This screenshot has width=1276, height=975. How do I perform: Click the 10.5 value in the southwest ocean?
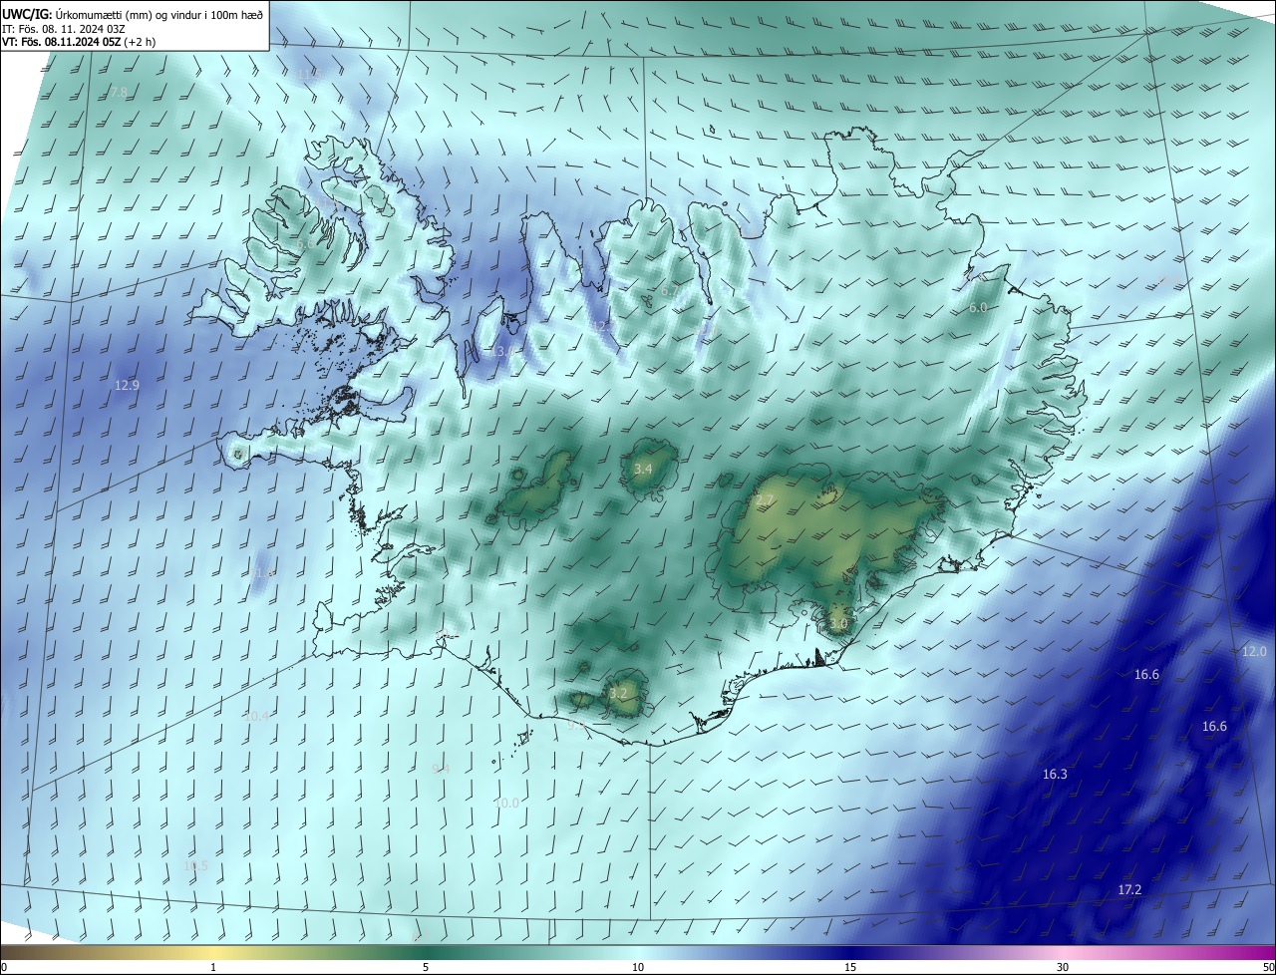click(x=196, y=865)
